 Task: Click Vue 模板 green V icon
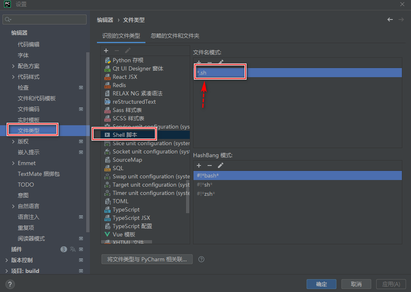(x=107, y=234)
